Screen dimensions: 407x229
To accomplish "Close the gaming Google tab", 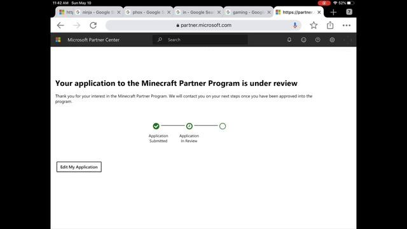I will tap(269, 12).
